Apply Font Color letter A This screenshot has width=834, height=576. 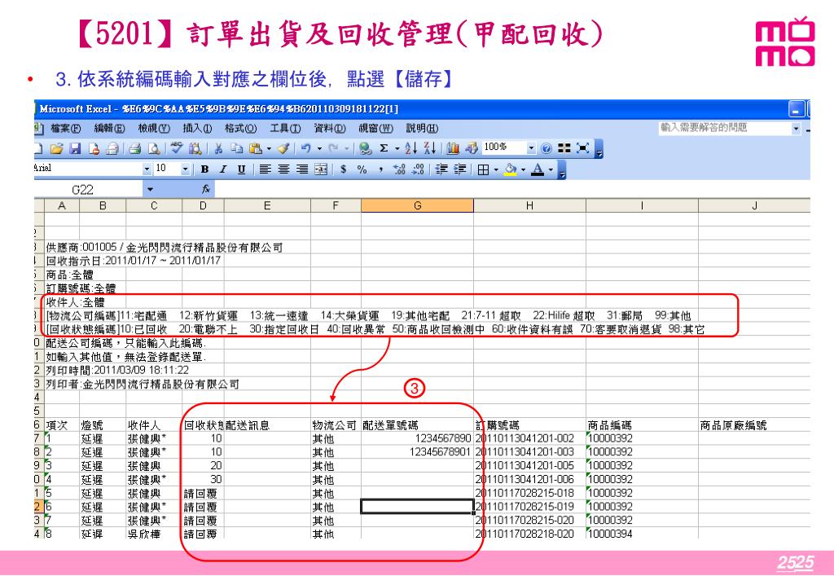coord(538,169)
